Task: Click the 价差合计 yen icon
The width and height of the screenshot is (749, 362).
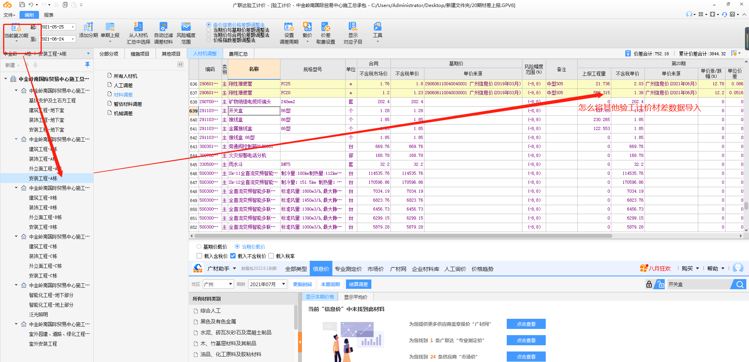Action: (628, 53)
